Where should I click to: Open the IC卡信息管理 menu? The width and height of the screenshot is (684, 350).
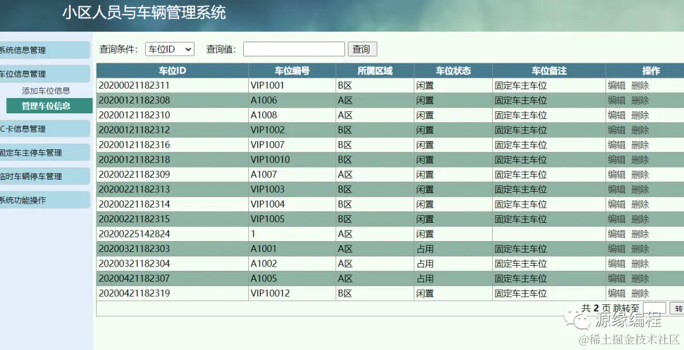pos(44,129)
